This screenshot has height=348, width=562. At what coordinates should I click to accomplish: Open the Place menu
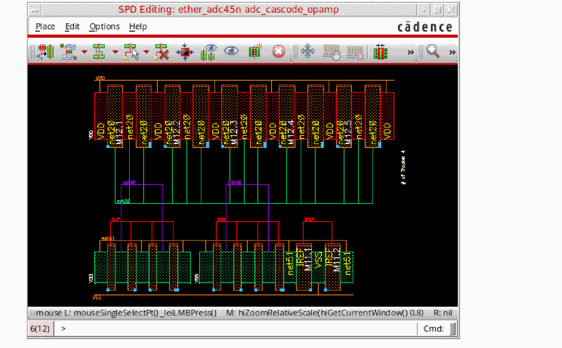(45, 27)
